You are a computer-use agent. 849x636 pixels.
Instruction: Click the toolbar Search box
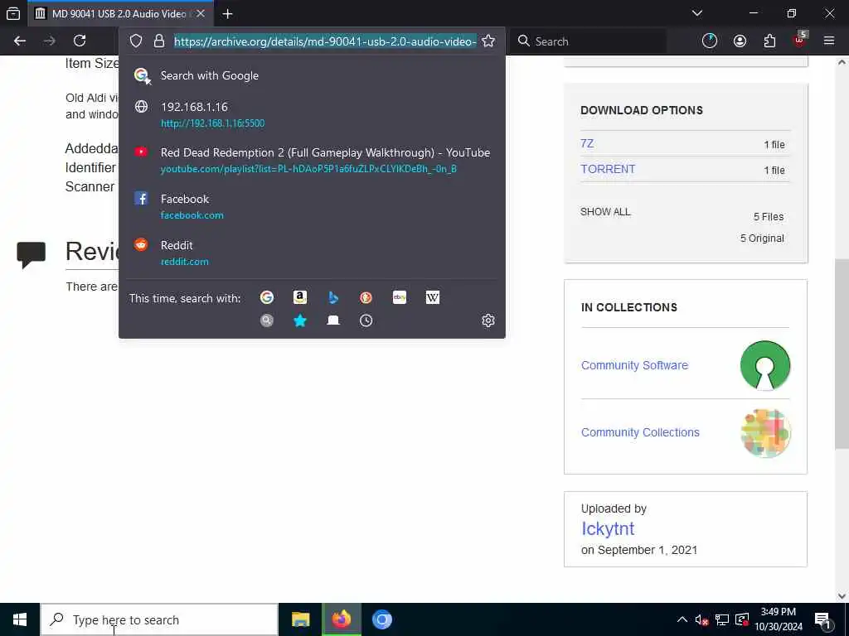pyautogui.click(x=588, y=41)
